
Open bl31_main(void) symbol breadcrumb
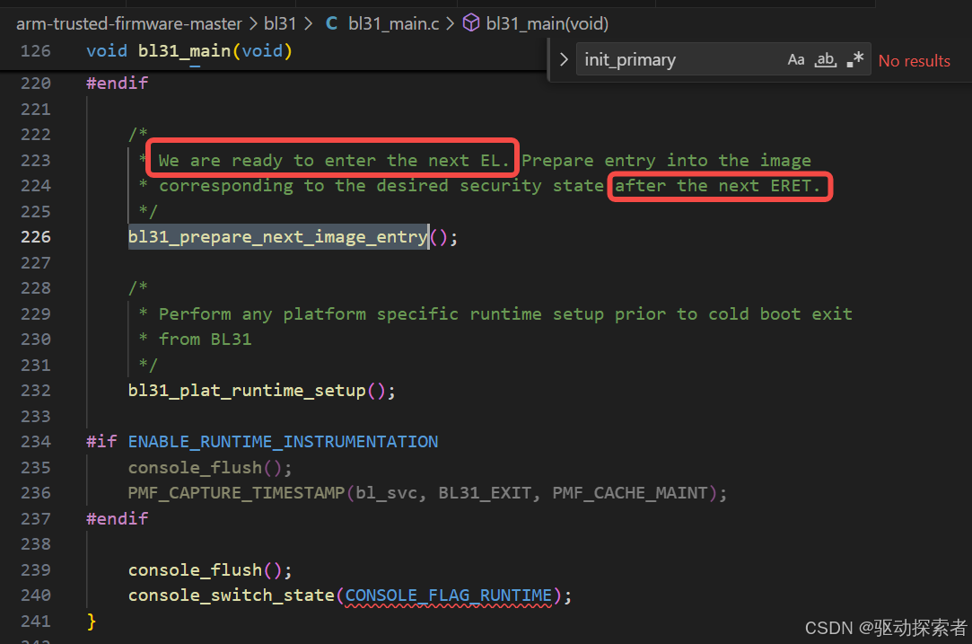[x=547, y=23]
